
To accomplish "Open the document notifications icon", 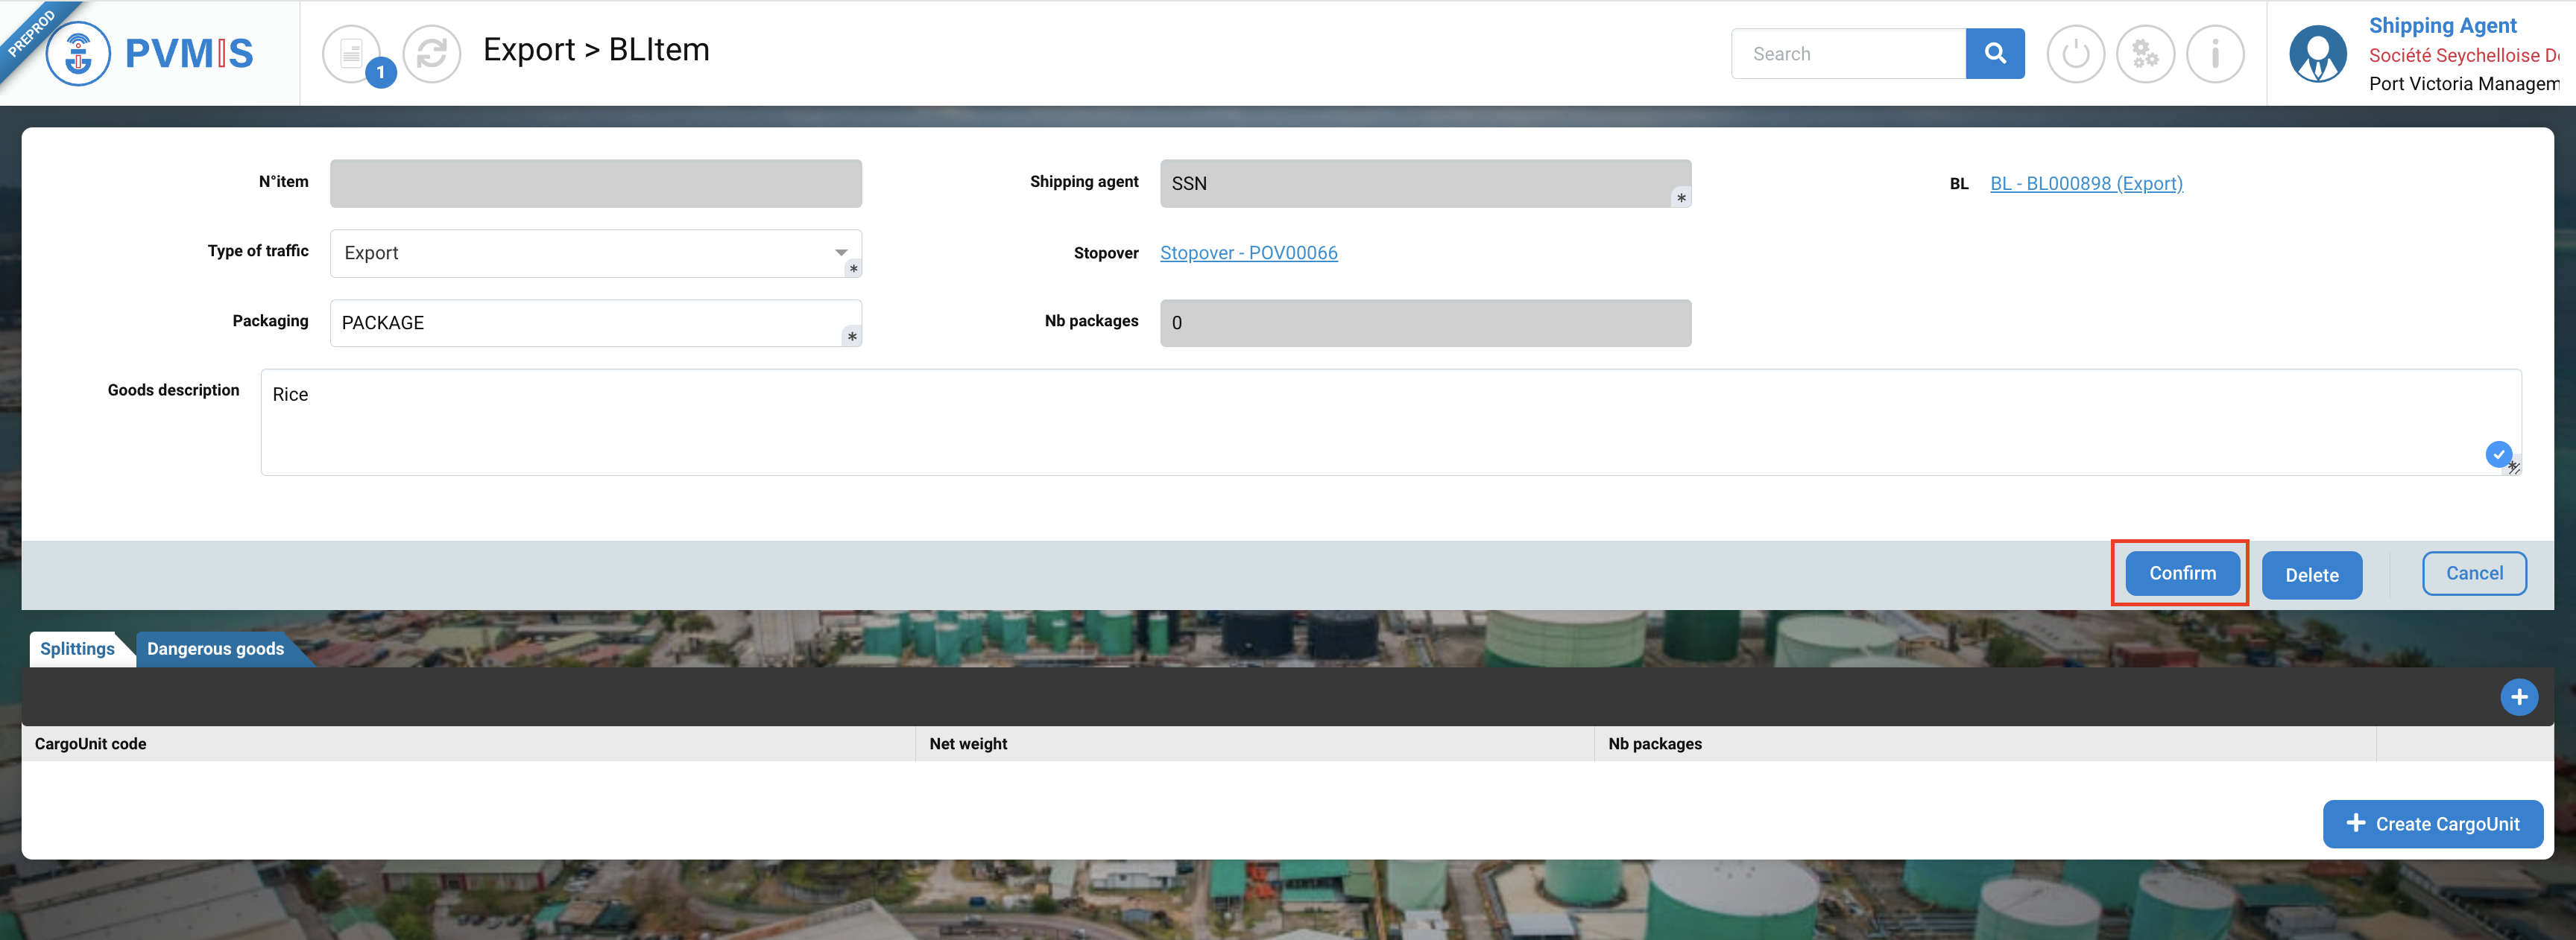I will 352,54.
